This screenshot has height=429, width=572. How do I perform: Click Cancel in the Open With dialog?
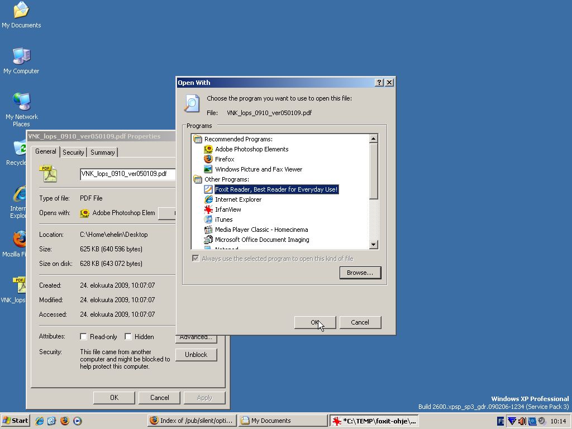tap(360, 322)
